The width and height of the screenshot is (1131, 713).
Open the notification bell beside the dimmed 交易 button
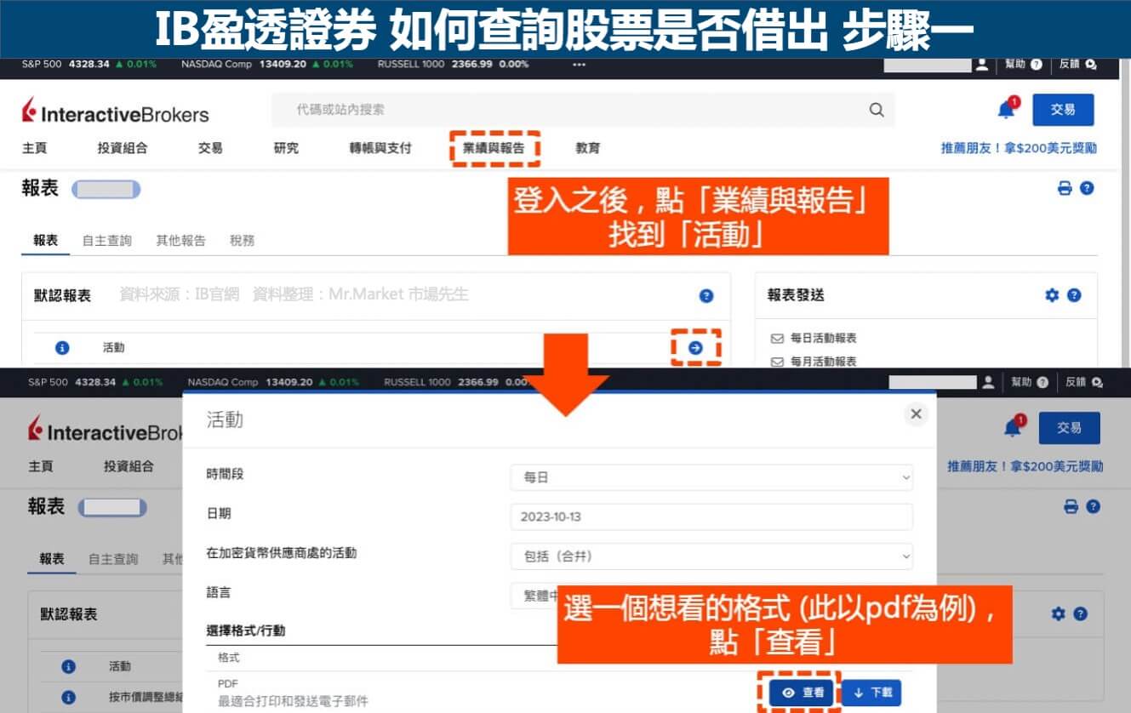(1014, 427)
